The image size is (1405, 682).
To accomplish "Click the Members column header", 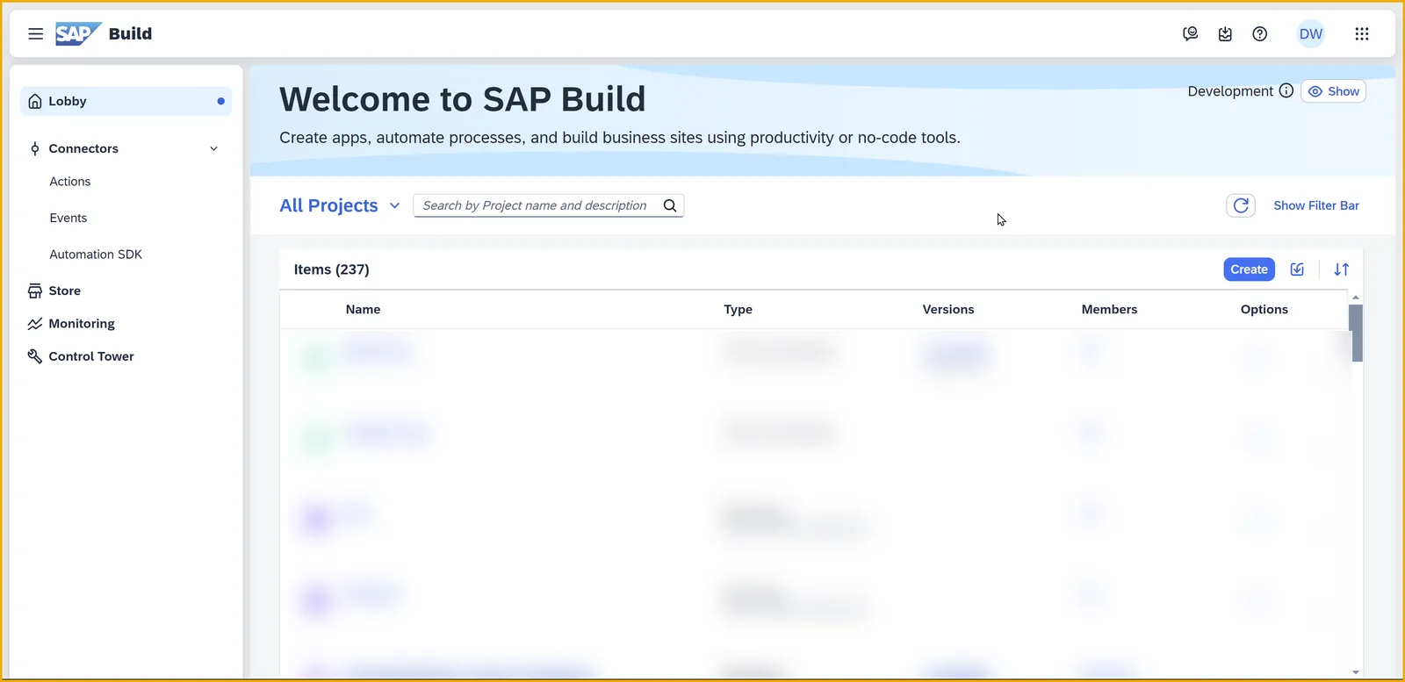I will (1109, 310).
